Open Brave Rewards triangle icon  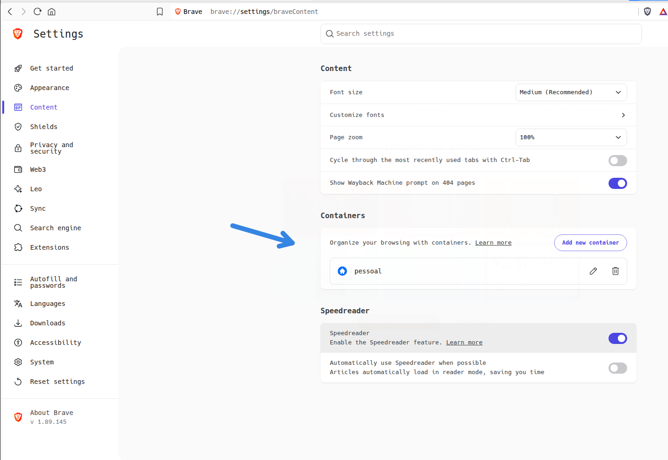click(x=663, y=12)
